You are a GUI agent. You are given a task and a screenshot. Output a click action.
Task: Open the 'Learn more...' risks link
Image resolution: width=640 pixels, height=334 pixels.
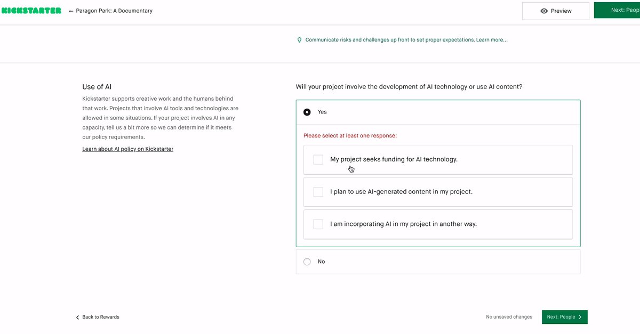click(492, 40)
